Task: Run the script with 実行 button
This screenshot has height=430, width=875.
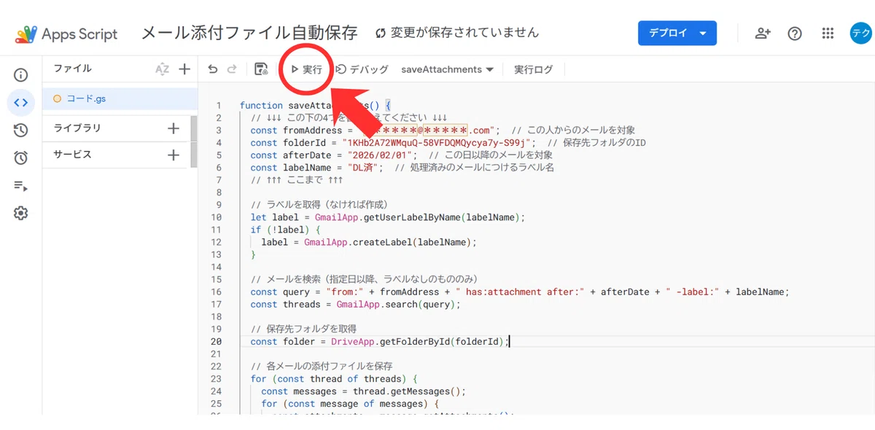Action: coord(306,69)
